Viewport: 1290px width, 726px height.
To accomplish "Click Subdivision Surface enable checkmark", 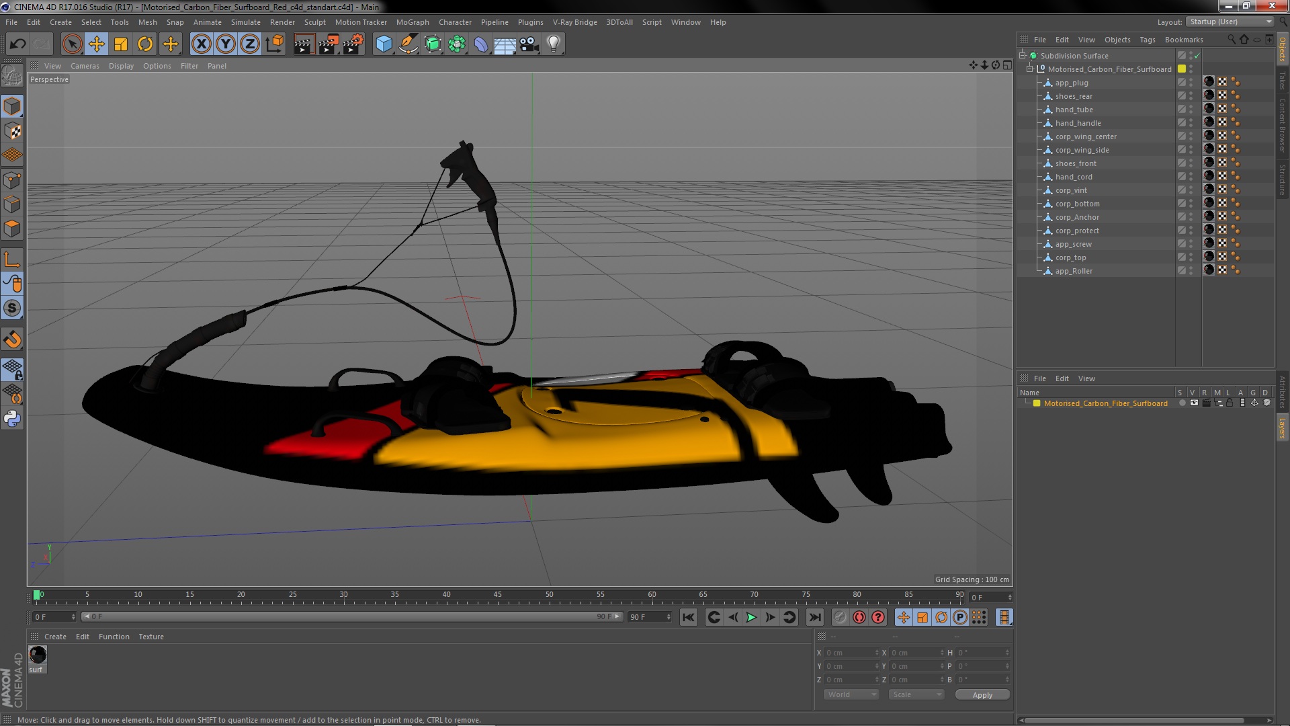I will coord(1197,56).
